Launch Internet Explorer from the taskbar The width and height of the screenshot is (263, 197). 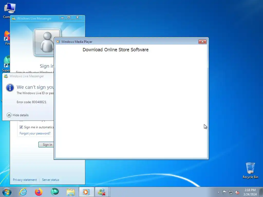click(x=23, y=192)
